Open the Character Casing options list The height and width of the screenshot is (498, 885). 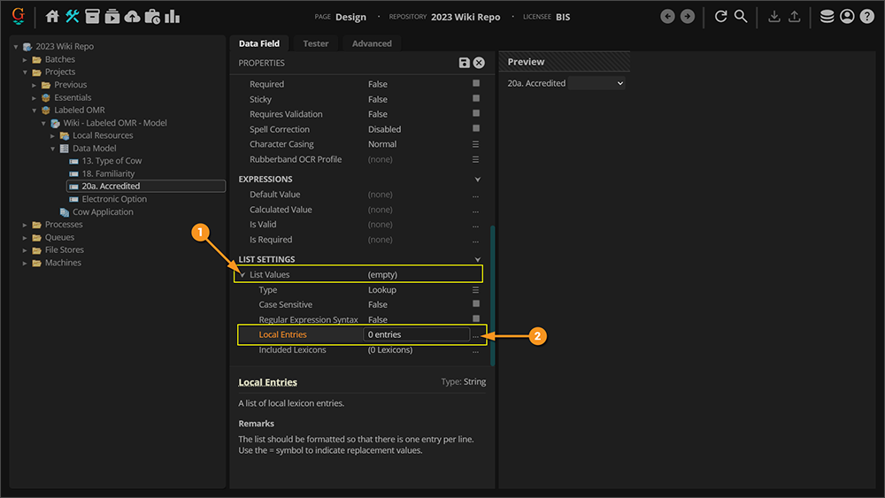coord(476,144)
